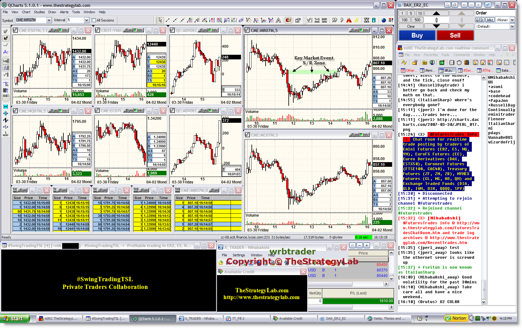The width and height of the screenshot is (522, 328).
Task: Open the Studies menu
Action: (x=39, y=12)
